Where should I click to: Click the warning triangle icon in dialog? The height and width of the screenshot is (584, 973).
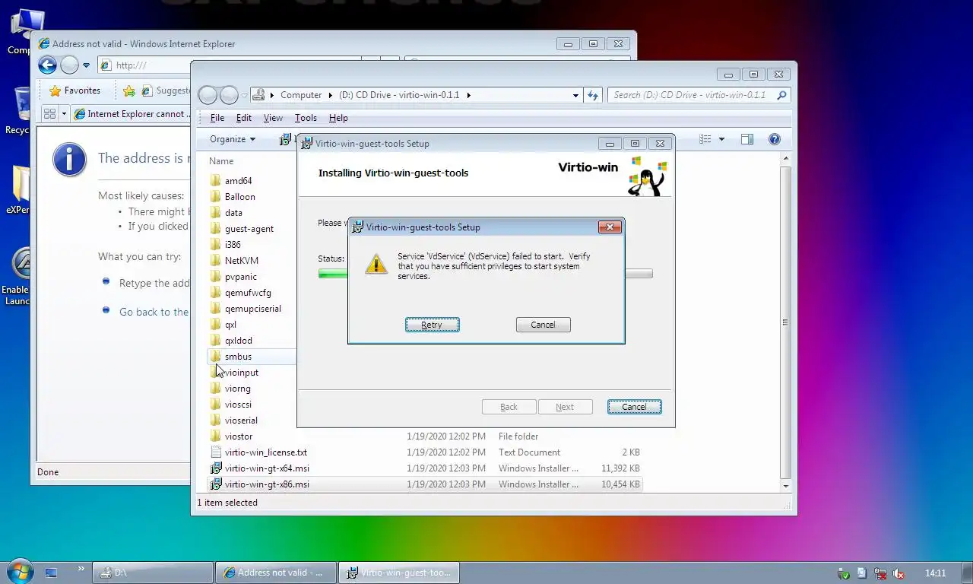[376, 264]
